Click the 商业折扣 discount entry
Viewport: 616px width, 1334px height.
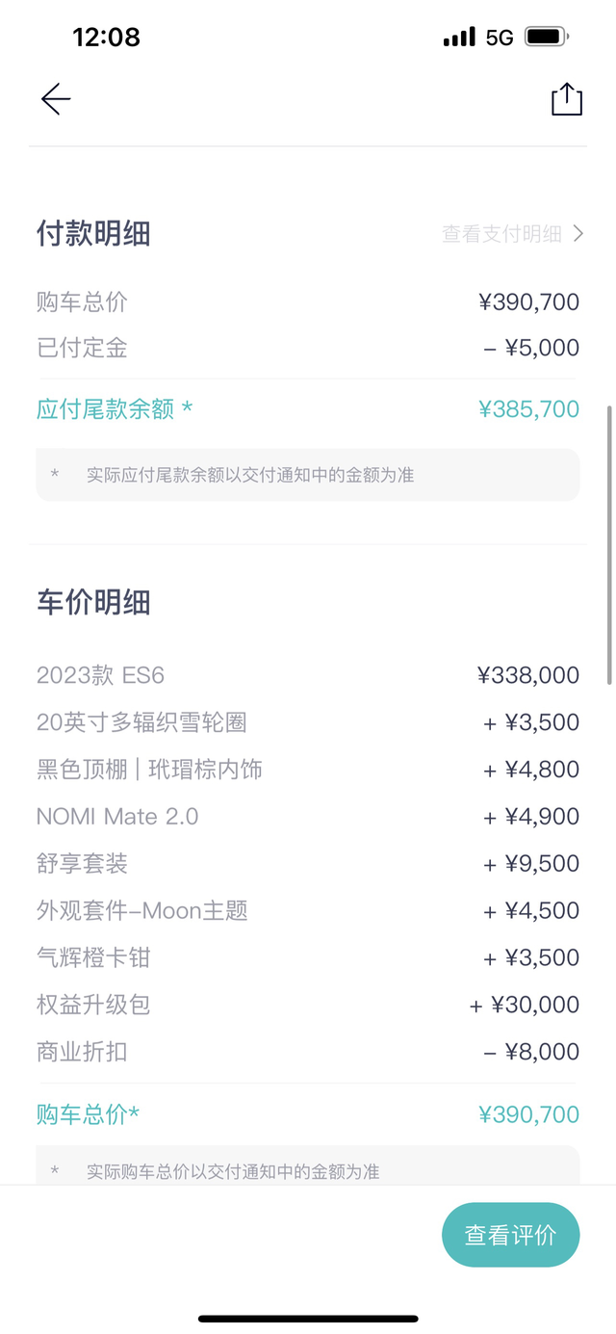81,1052
